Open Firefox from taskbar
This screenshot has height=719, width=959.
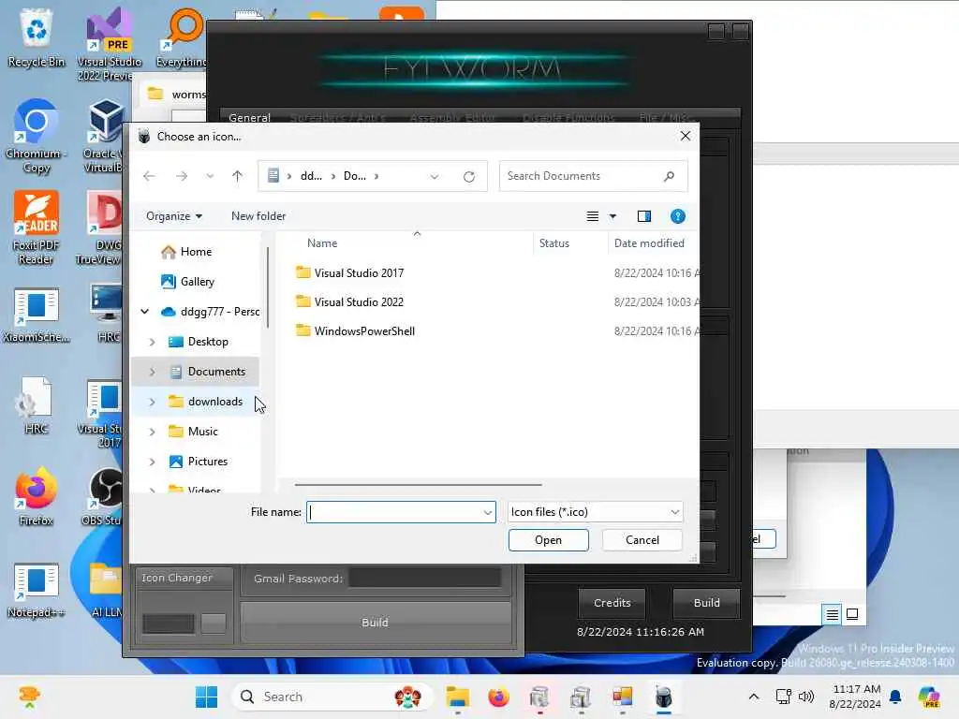tap(498, 697)
